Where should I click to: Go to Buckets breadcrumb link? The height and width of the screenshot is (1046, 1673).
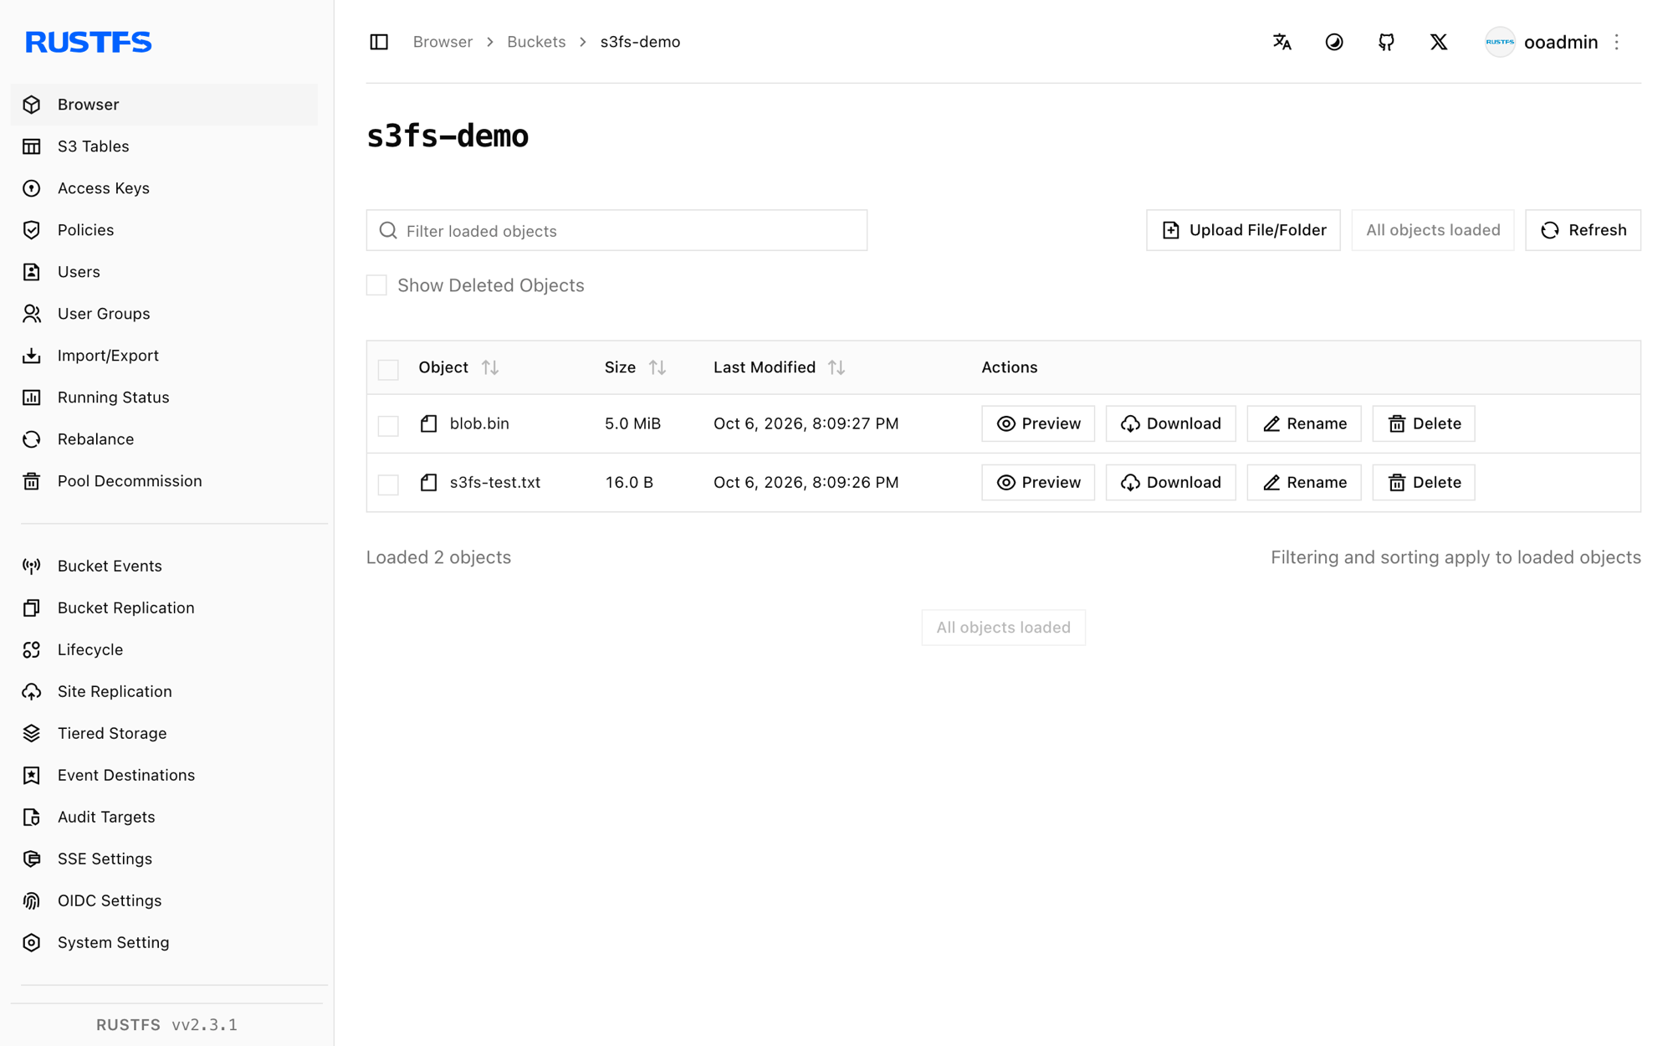tap(536, 42)
